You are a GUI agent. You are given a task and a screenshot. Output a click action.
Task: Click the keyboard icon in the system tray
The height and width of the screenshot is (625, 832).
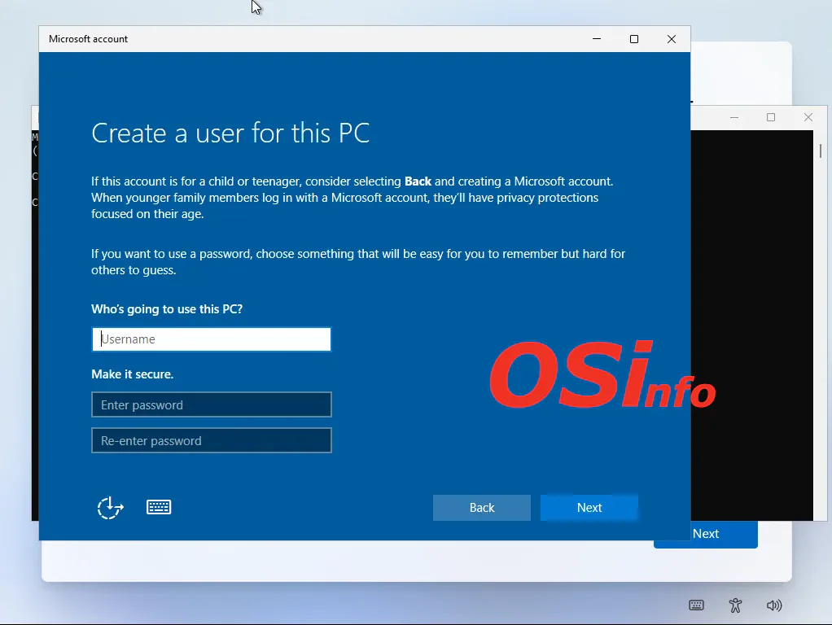[696, 605]
